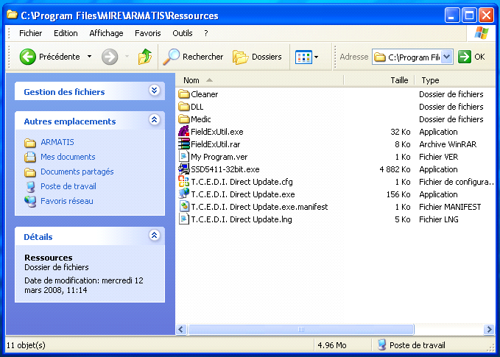Click the 4 882 Ko size value
This screenshot has width=500, height=357.
click(x=395, y=169)
